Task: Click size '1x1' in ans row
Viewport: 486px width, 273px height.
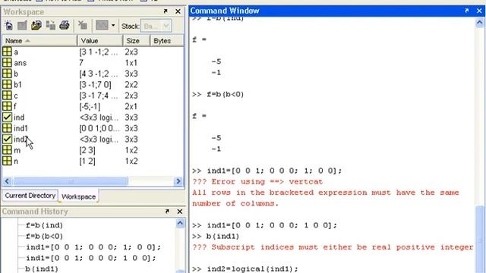Action: pyautogui.click(x=131, y=63)
